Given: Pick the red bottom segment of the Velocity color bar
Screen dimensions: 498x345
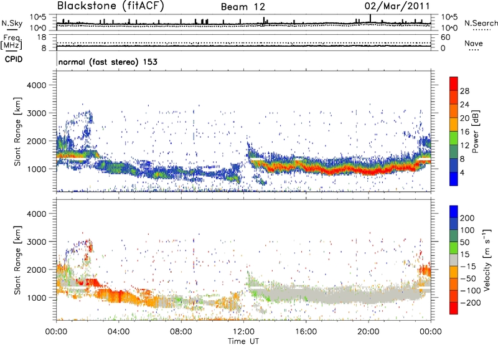Looking at the screenshot, I should 454,309.
